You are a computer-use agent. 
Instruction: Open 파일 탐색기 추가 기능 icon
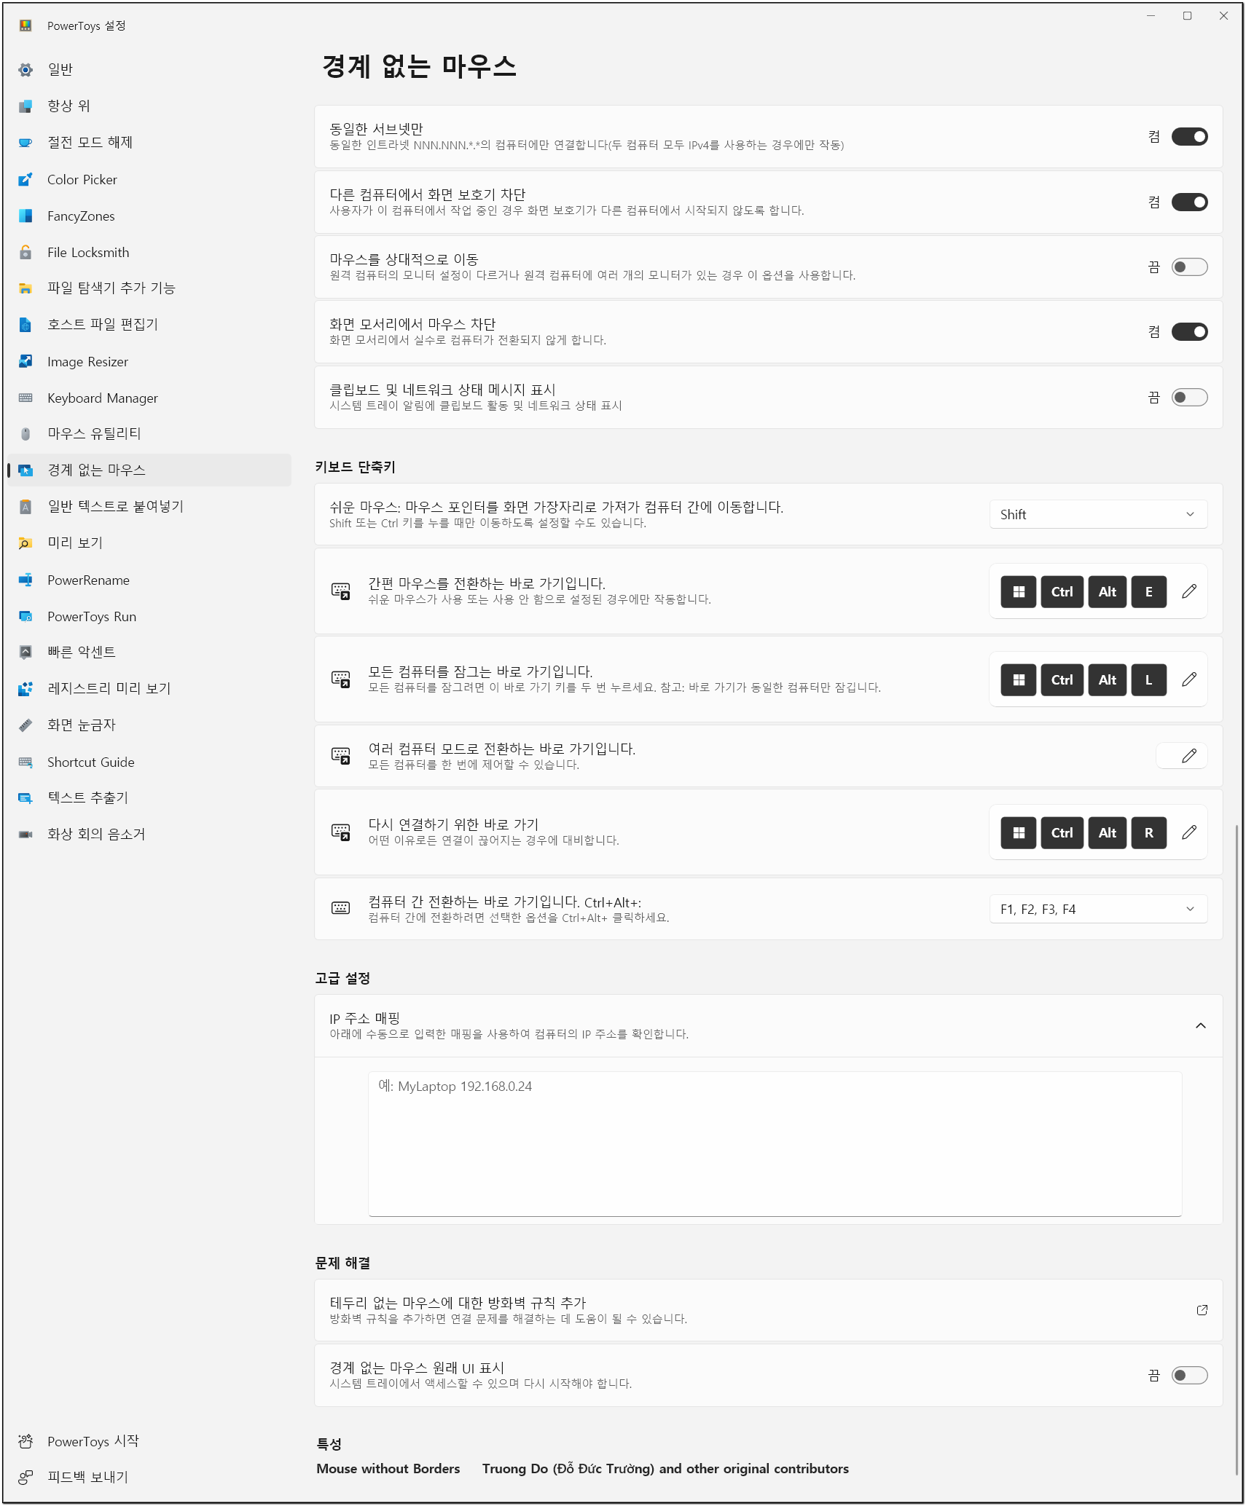tap(26, 288)
